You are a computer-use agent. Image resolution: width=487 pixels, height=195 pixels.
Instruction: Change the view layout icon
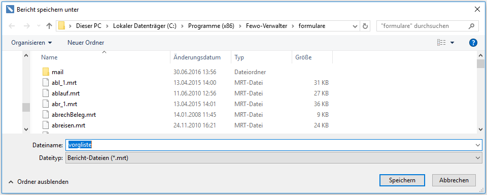pos(441,43)
